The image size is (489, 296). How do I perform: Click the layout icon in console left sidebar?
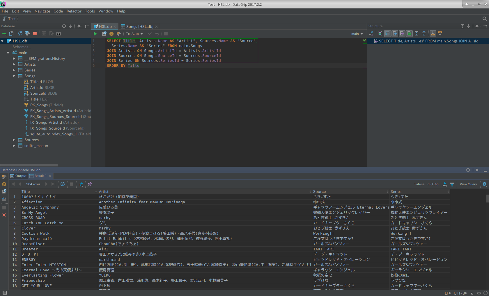(4, 199)
